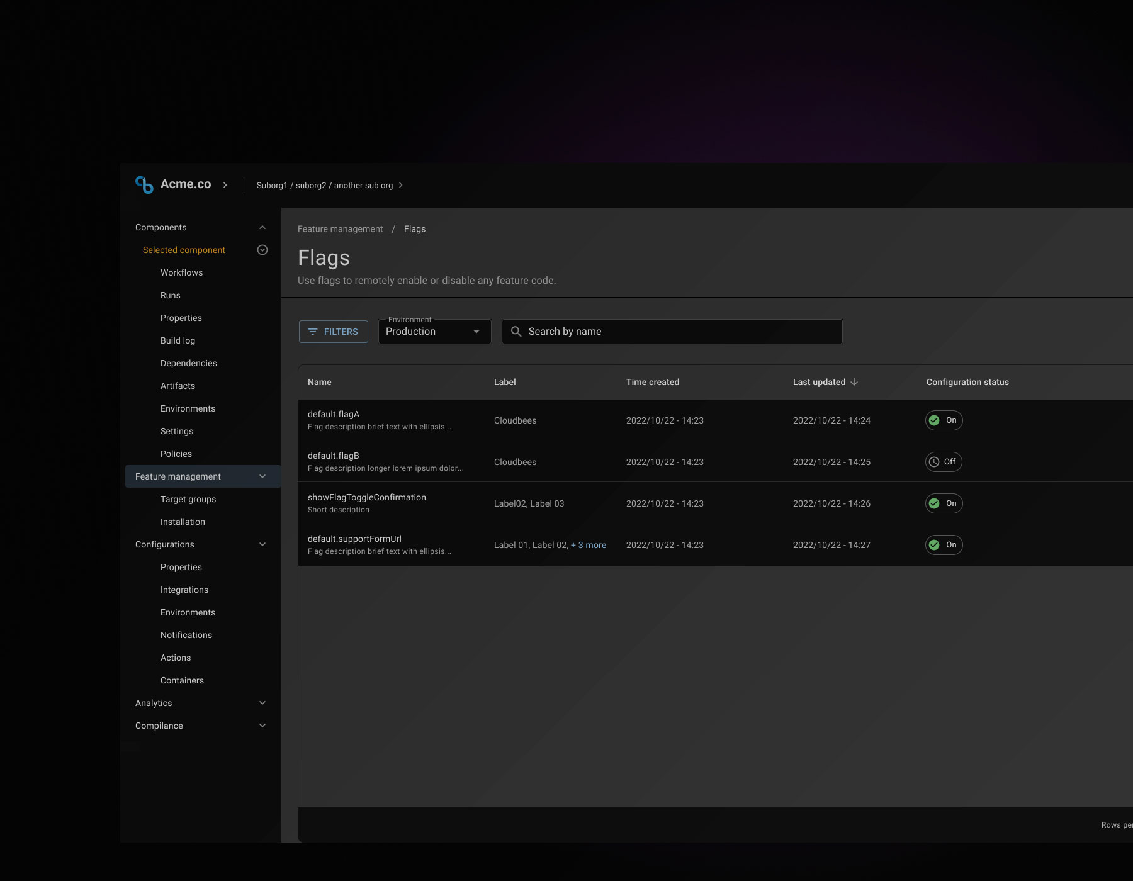Click the FILTERS button
The width and height of the screenshot is (1133, 881).
tap(333, 332)
